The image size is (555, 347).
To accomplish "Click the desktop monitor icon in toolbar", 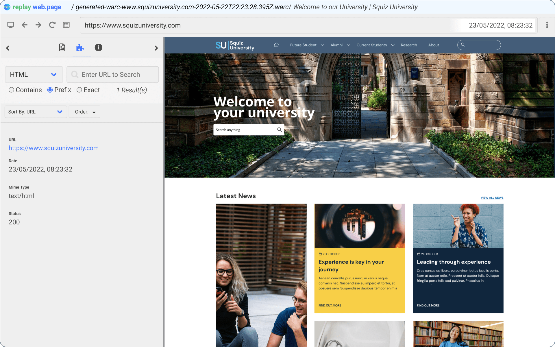I will click(x=11, y=25).
